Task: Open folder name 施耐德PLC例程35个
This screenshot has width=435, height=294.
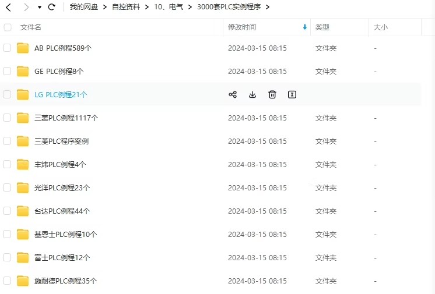Action: click(65, 281)
